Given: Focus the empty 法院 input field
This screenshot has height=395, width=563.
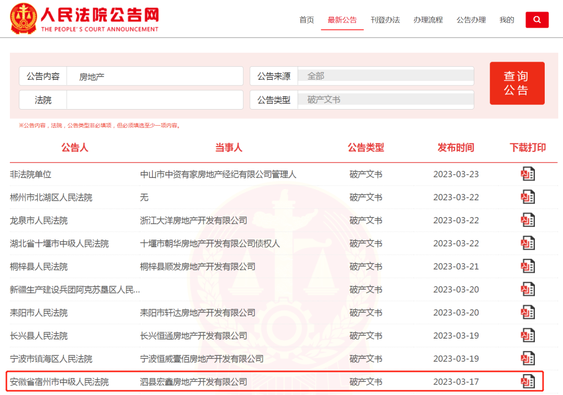Looking at the screenshot, I should coord(155,100).
